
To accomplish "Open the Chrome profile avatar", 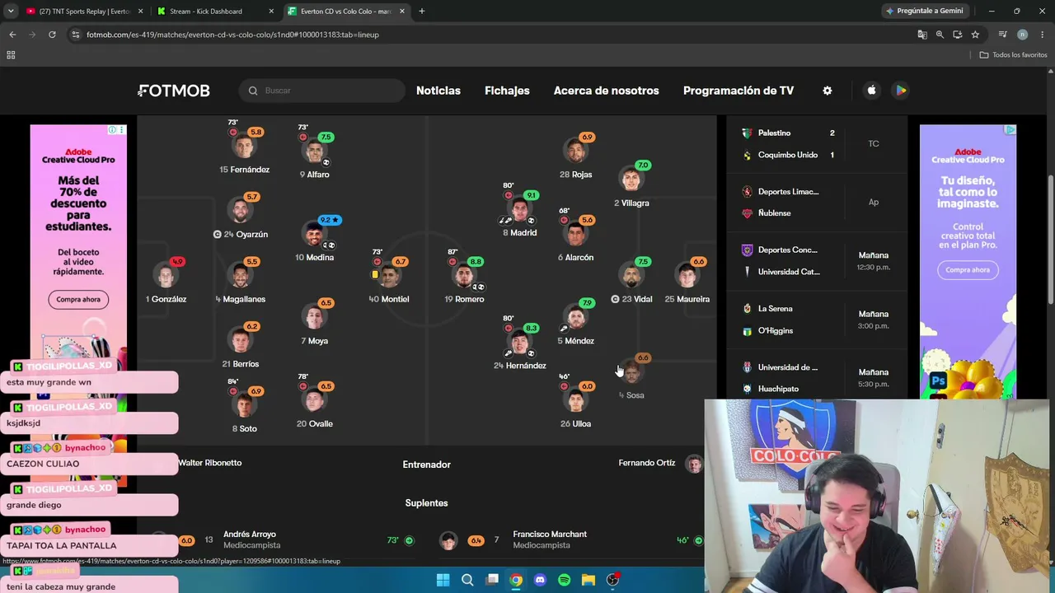I will pyautogui.click(x=1022, y=35).
